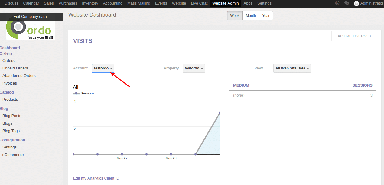Open the conversations chat icon
The width and height of the screenshot is (384, 185).
pos(347,3)
